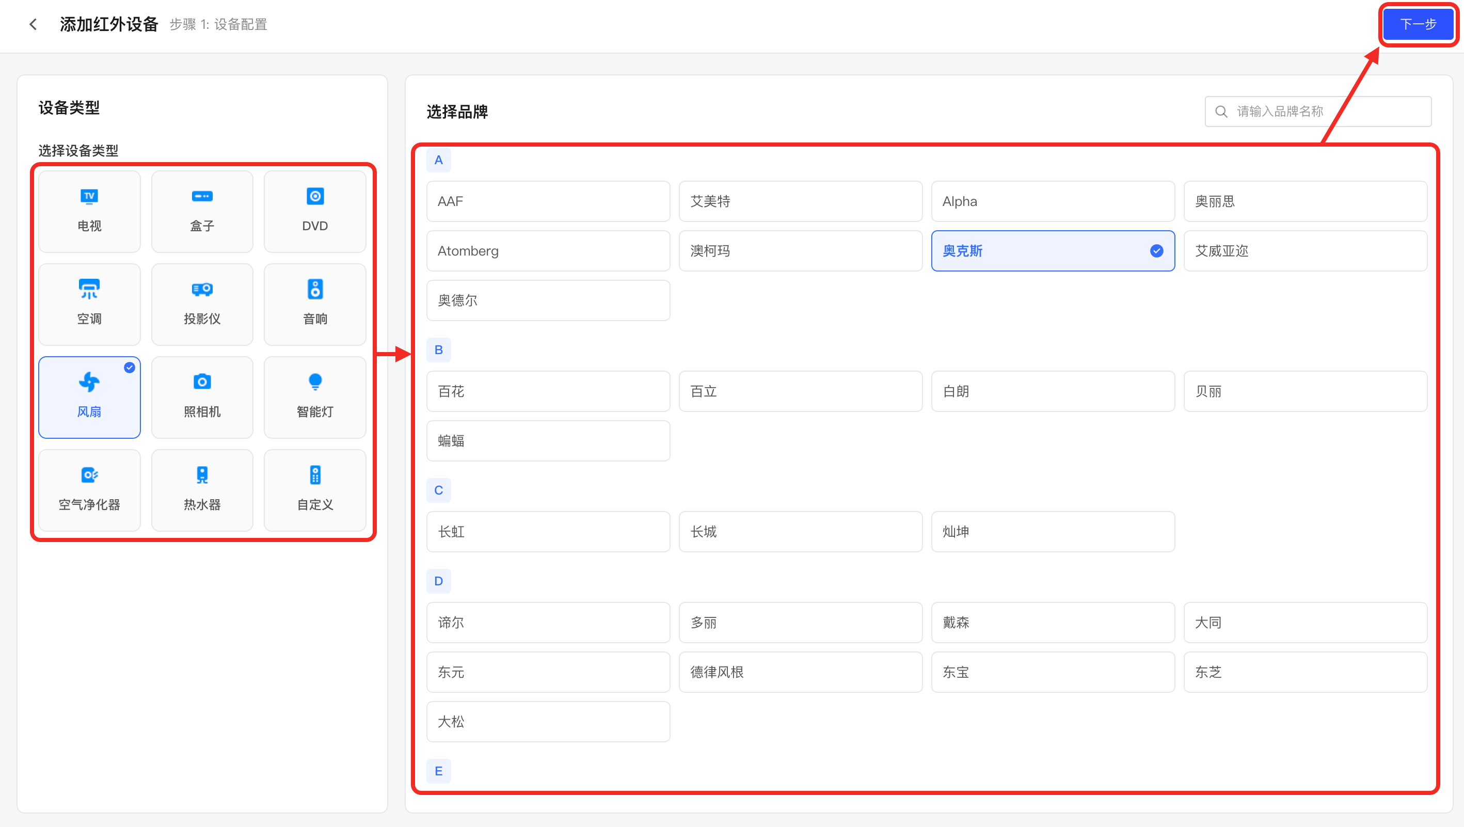This screenshot has width=1464, height=827.
Task: Choose the 多丽 brand
Action: (800, 623)
